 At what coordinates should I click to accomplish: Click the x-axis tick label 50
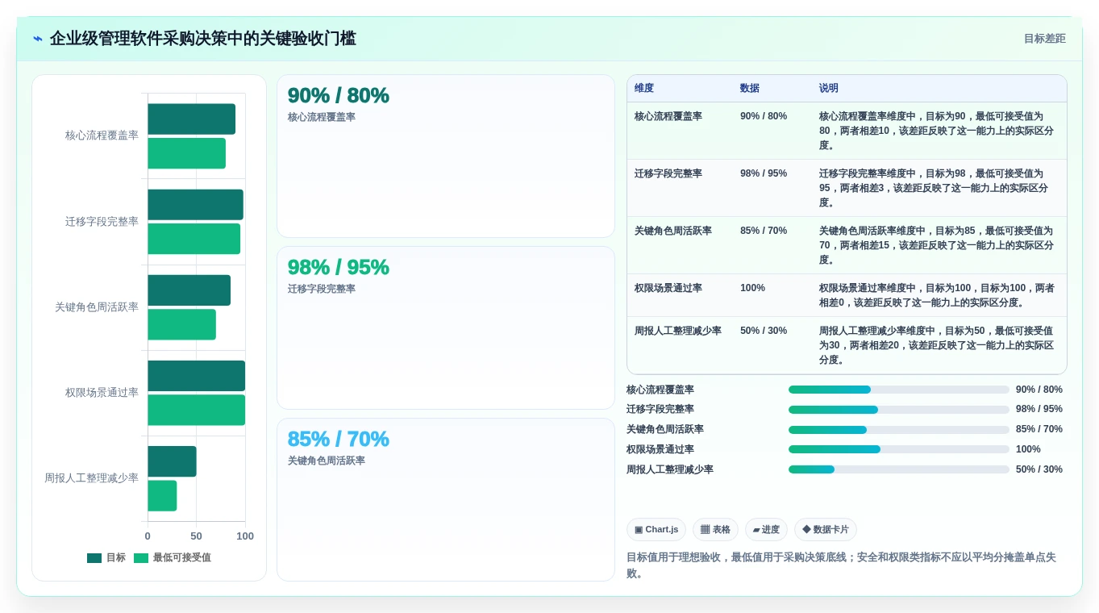196,536
